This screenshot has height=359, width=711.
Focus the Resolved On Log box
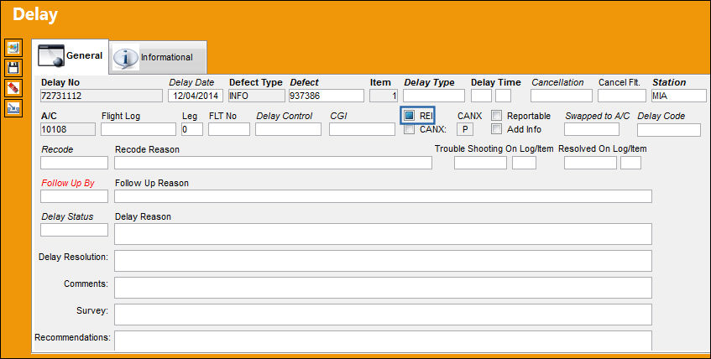tap(590, 163)
